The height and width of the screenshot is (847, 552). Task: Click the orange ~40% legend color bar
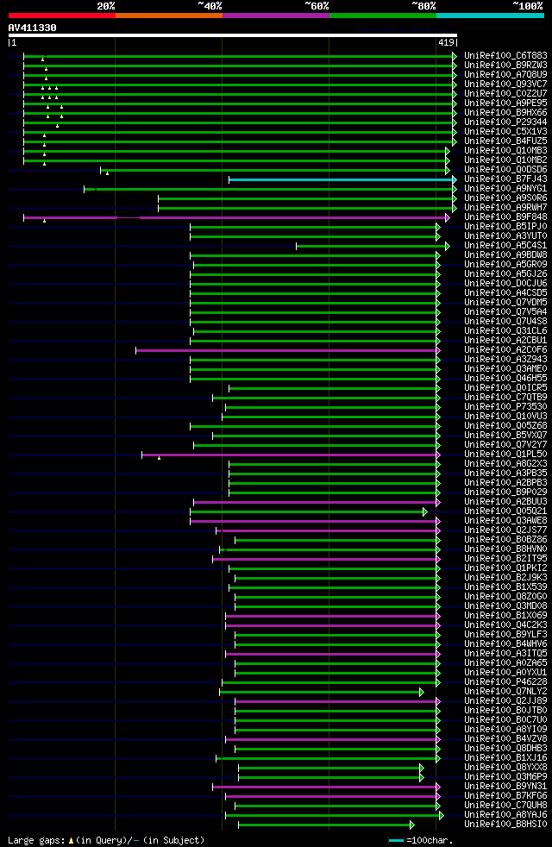point(169,16)
